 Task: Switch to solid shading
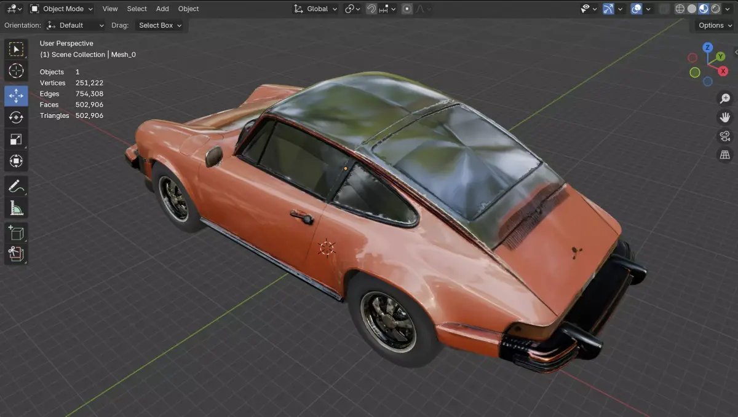pyautogui.click(x=692, y=9)
